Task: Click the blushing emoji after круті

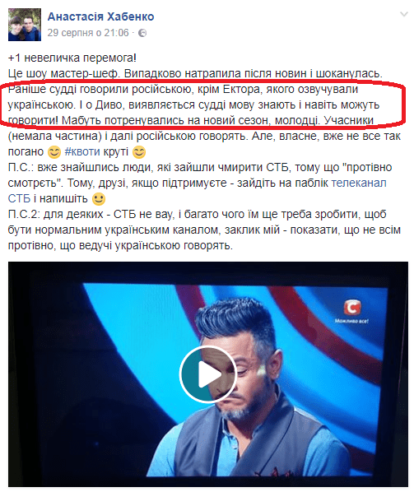Action: pos(139,152)
